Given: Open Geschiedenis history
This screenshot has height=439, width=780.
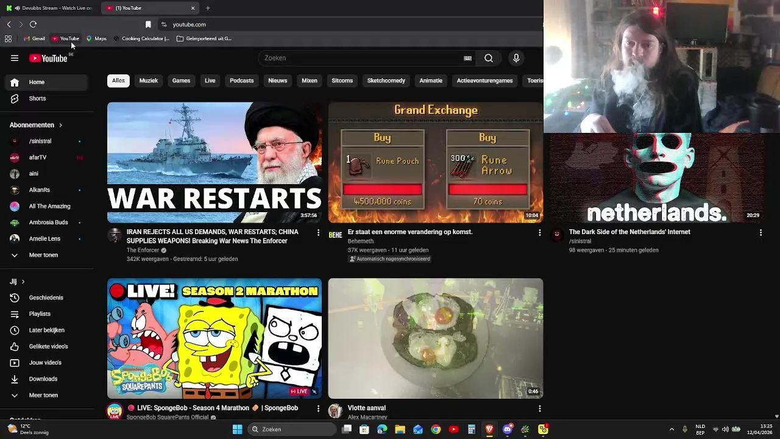Looking at the screenshot, I should [47, 298].
